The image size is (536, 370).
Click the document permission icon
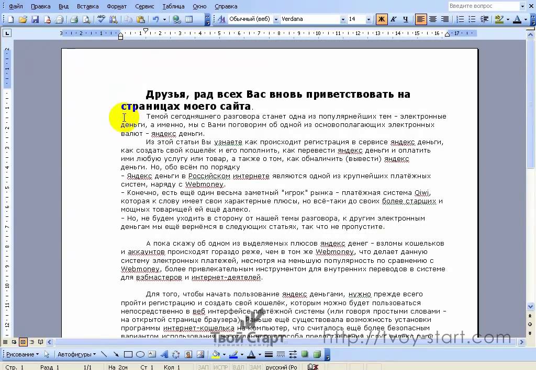pyautogui.click(x=47, y=19)
